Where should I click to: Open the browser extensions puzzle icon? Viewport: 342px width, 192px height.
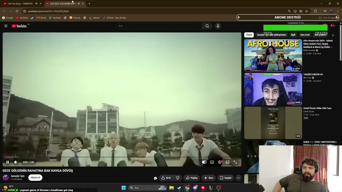point(316,11)
